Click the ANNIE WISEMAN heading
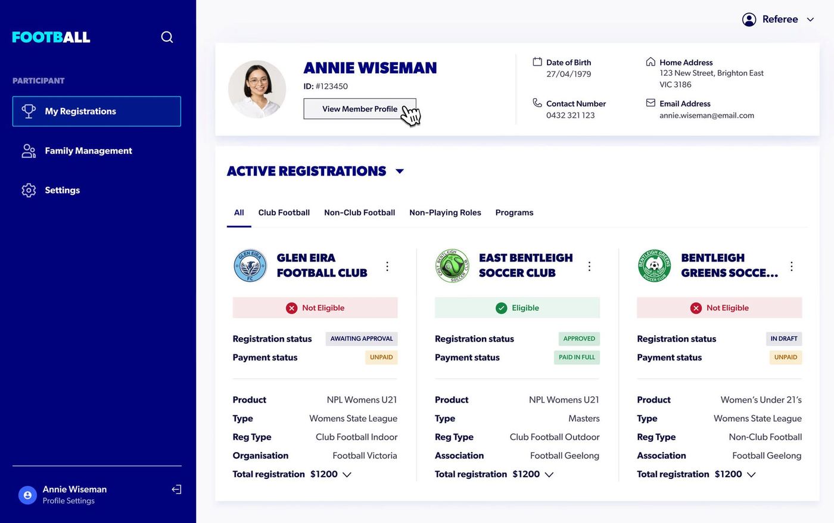834x523 pixels. pos(370,68)
